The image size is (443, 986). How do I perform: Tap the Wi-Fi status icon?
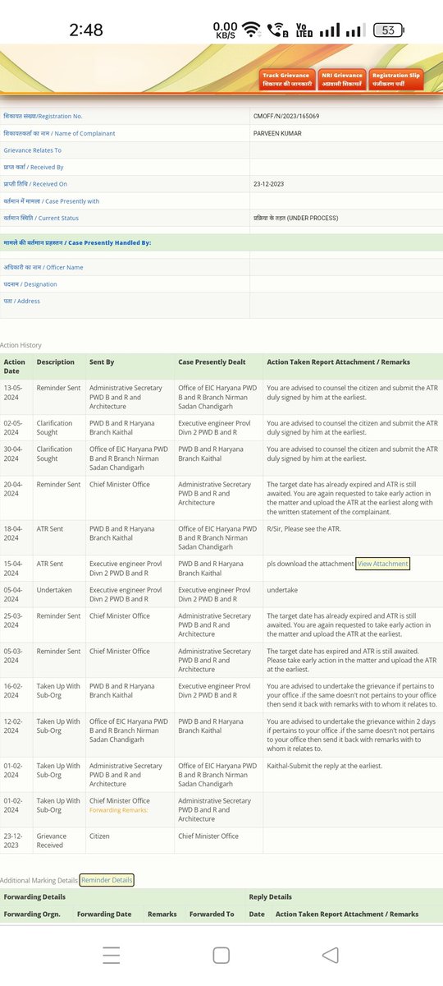point(252,30)
